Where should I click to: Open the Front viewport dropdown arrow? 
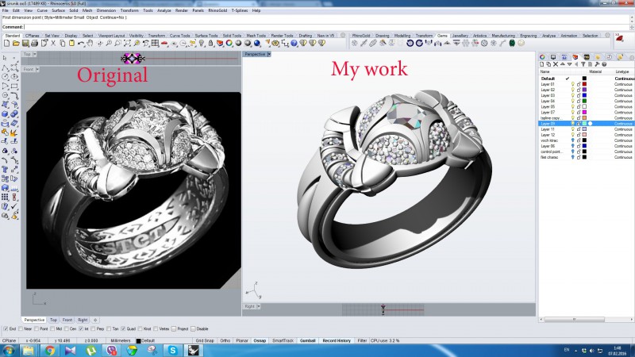pos(37,70)
